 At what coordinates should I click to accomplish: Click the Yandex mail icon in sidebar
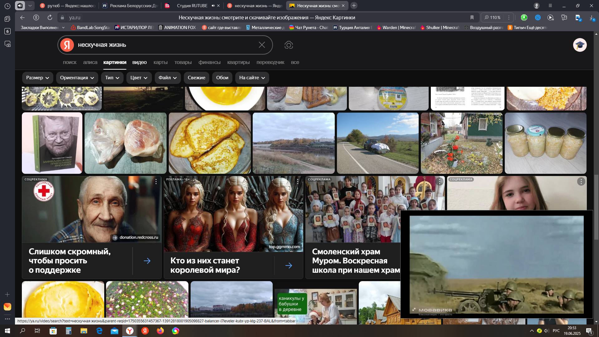(7, 307)
